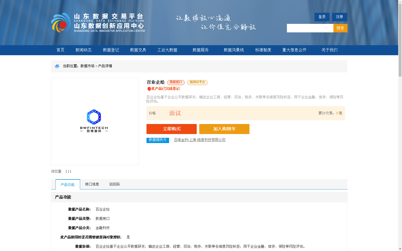Click the 加入购物车 add to cart button
The width and height of the screenshot is (402, 251).
(224, 129)
